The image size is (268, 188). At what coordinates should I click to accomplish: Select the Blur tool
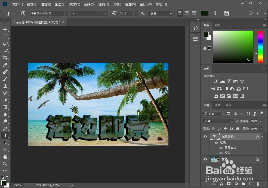tap(5, 114)
